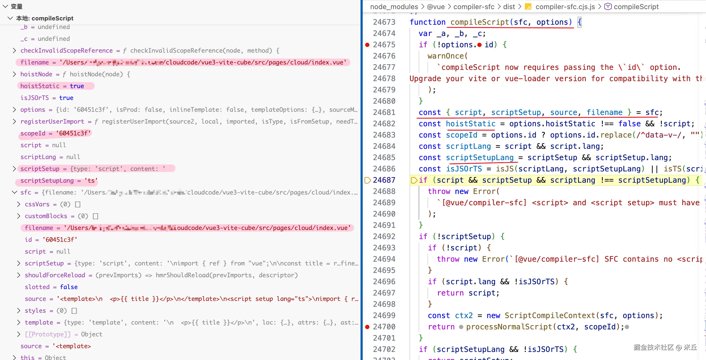Viewport: 706px width, 360px height.
Task: Expand the options variable
Action: point(14,110)
